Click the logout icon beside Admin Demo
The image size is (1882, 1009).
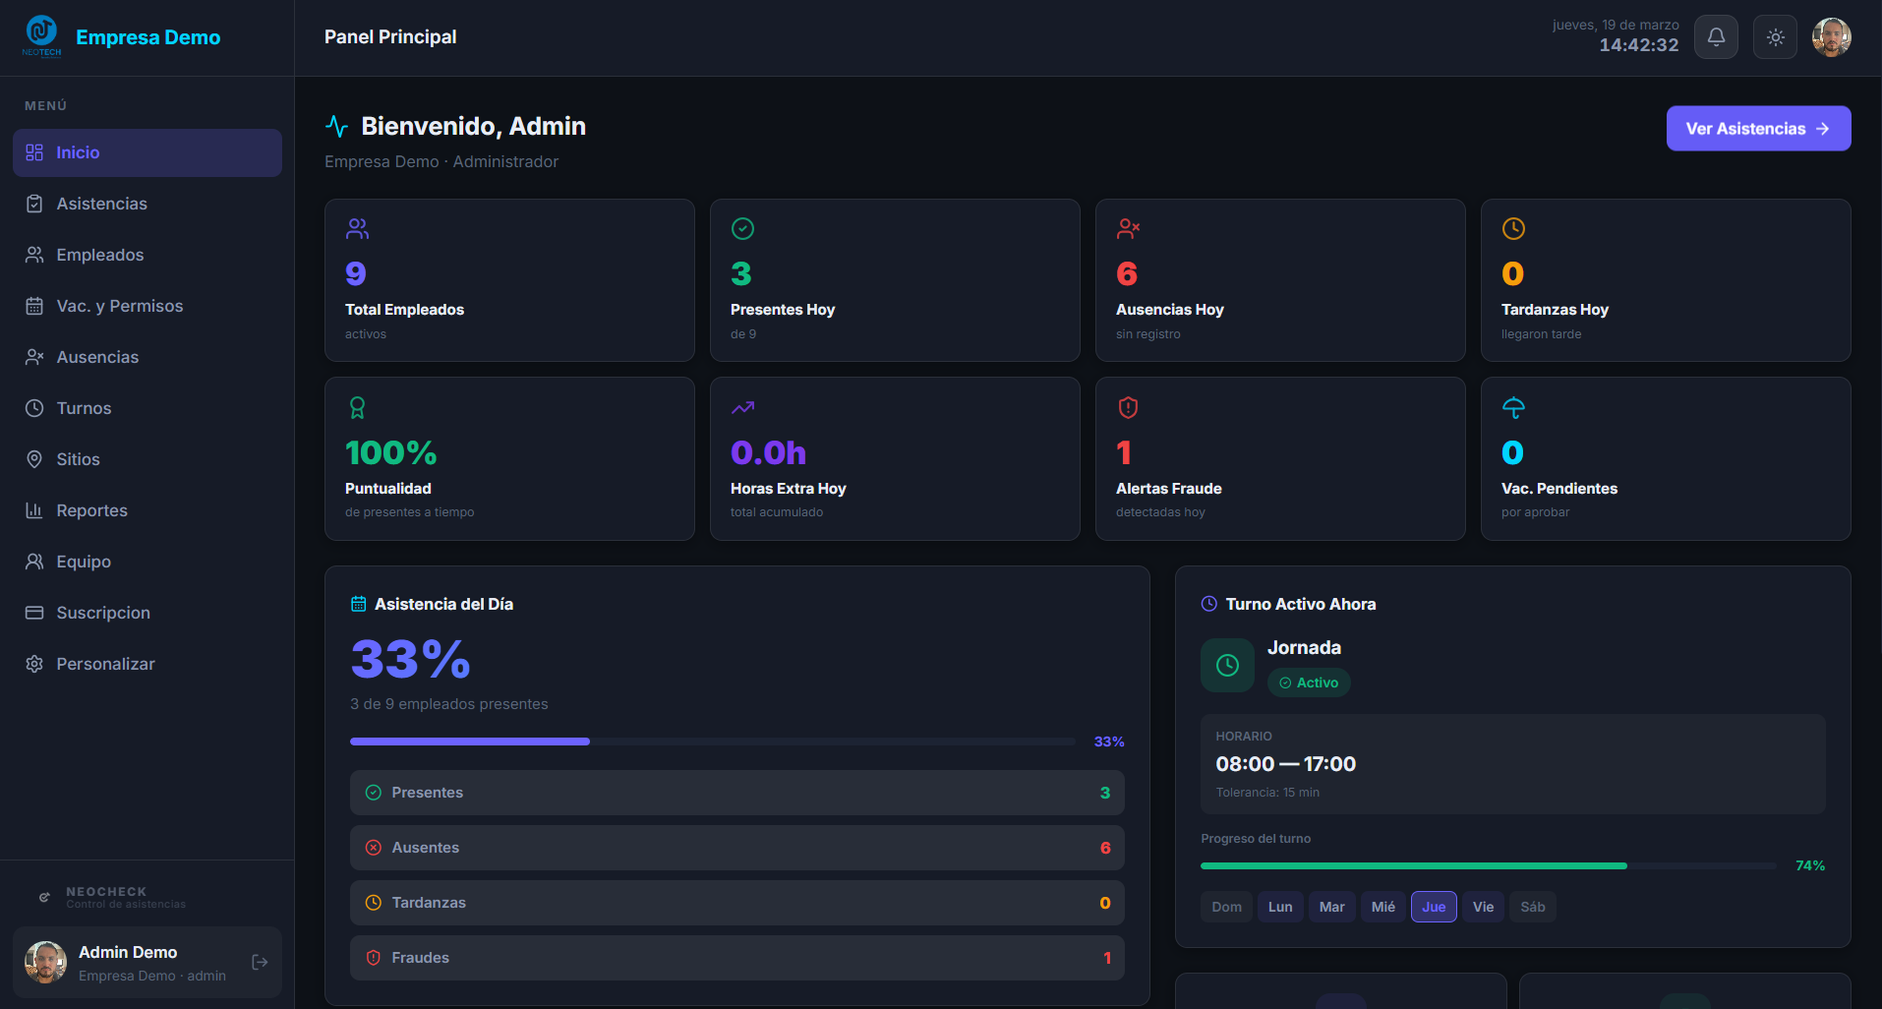point(260,962)
